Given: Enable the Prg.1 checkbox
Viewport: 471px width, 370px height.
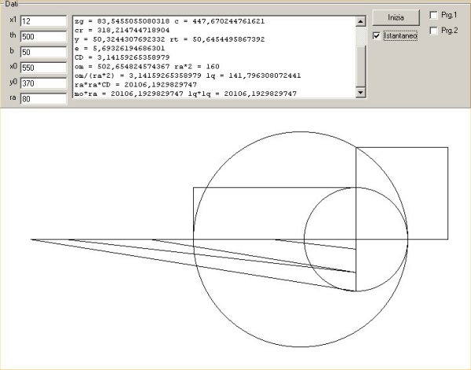Looking at the screenshot, I should (x=433, y=15).
